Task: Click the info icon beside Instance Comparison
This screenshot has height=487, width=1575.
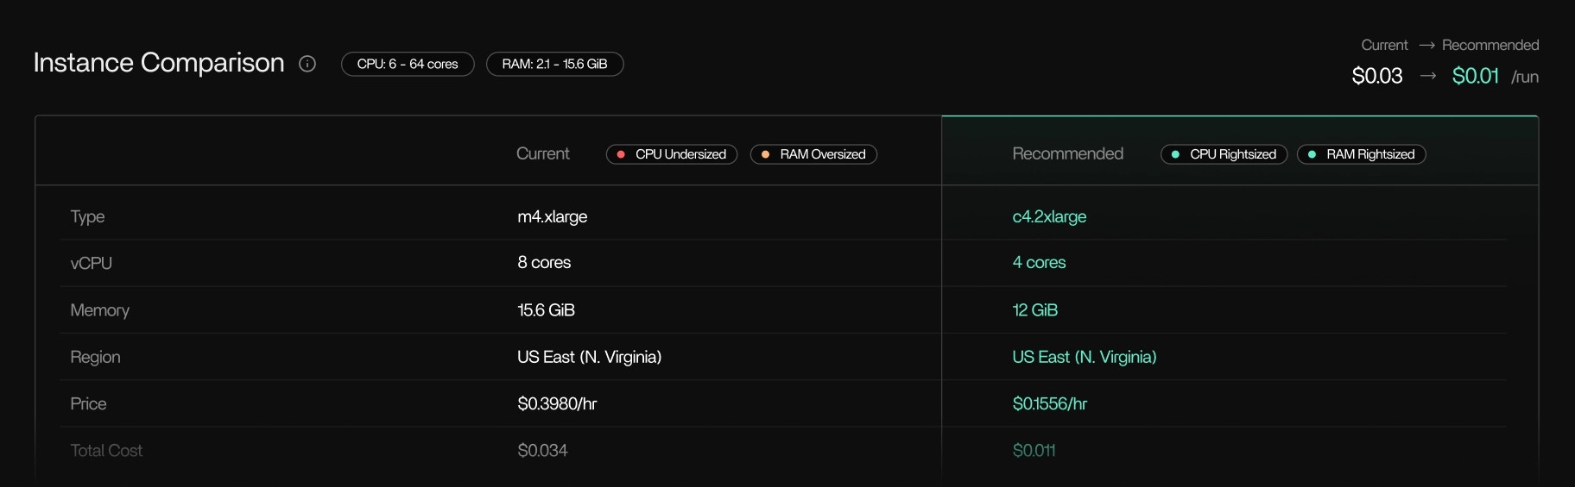Action: tap(307, 64)
